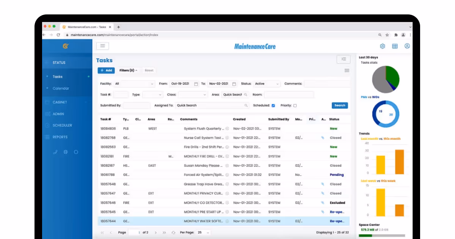Screen dimensions: 455x239
Task: Go to the last page arrow
Action: (164, 233)
